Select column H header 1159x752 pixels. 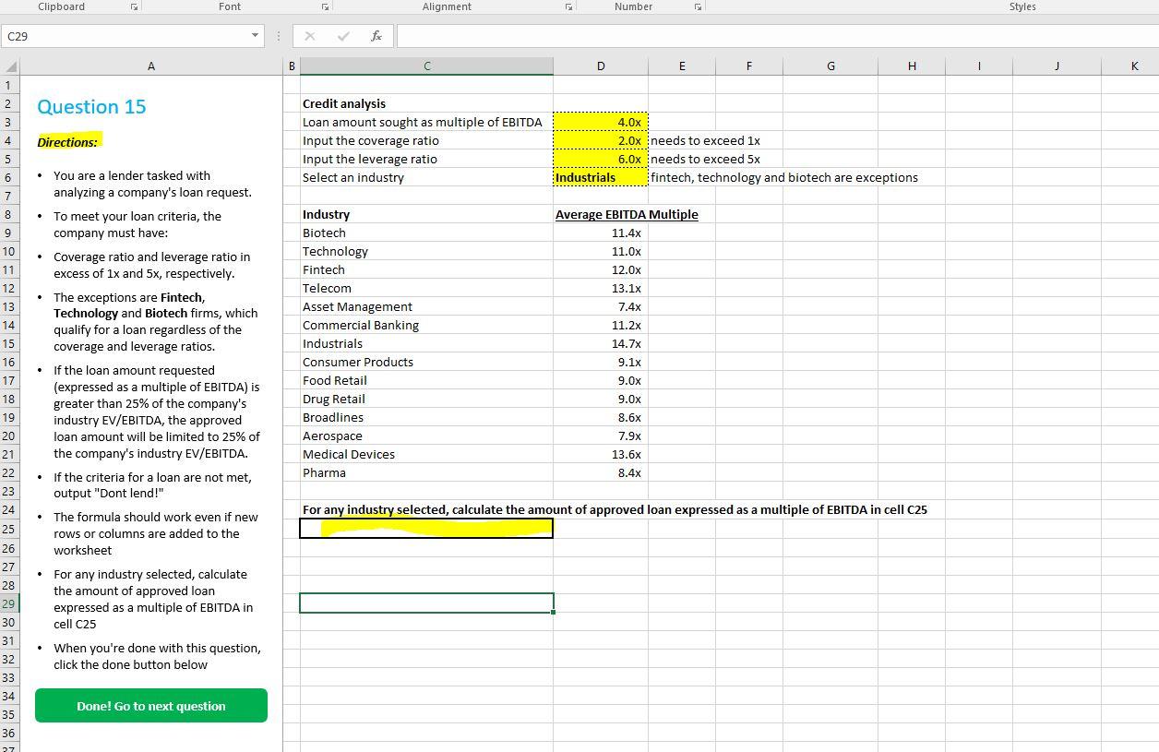pos(912,66)
